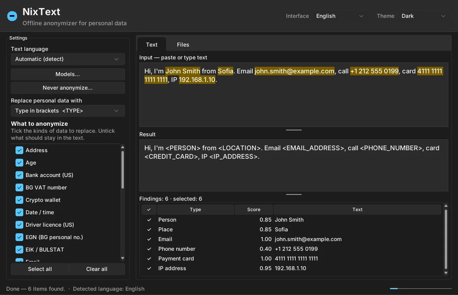This screenshot has height=295, width=458.
Task: Sort findings by the Type column header
Action: (195, 210)
